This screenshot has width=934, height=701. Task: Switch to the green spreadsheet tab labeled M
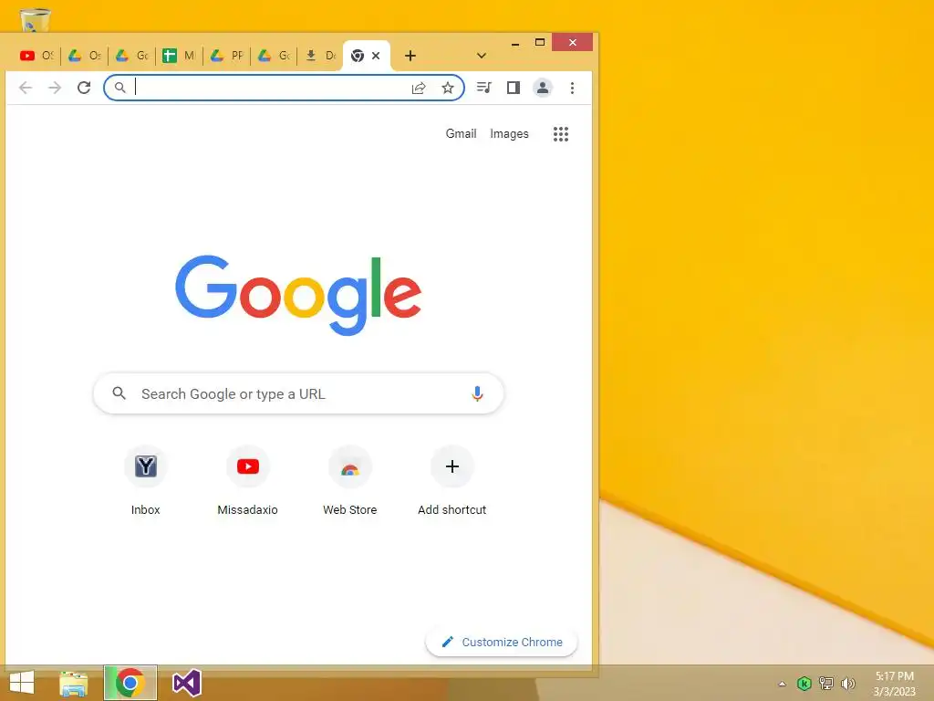click(180, 56)
